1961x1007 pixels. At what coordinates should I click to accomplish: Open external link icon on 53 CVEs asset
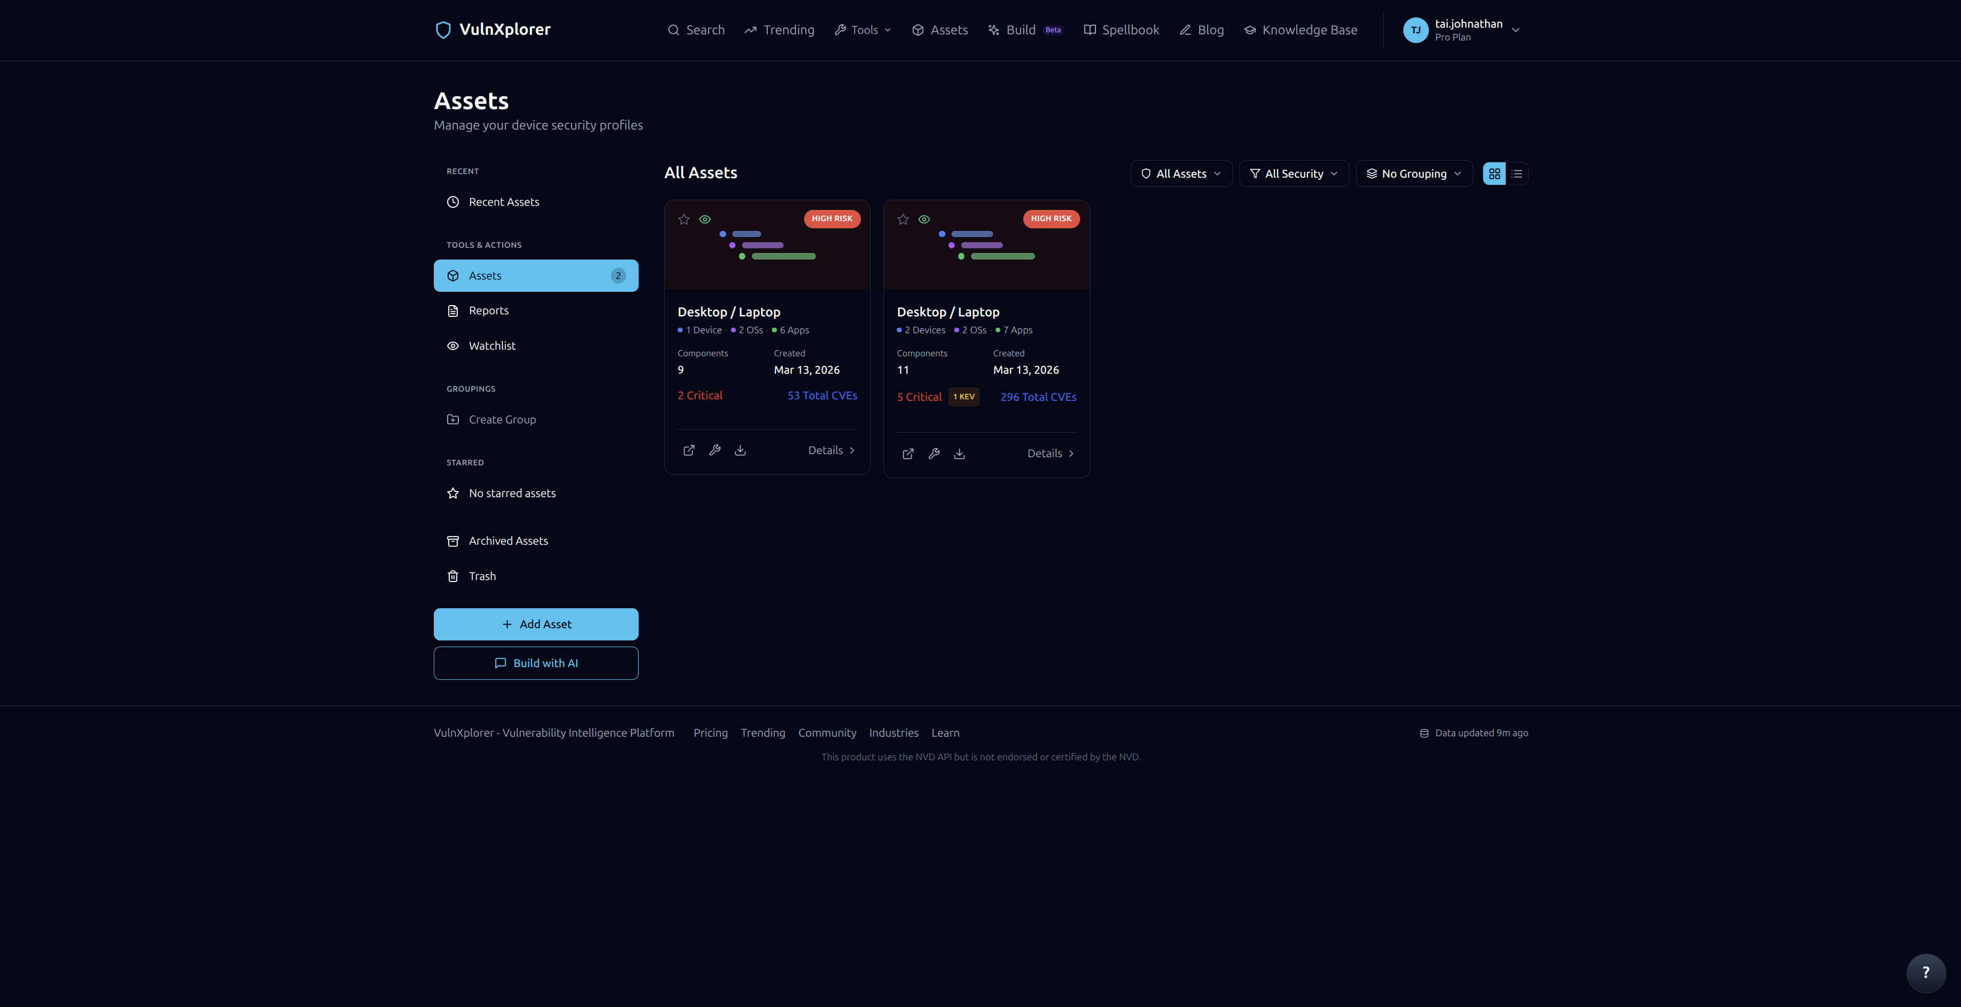pyautogui.click(x=689, y=451)
